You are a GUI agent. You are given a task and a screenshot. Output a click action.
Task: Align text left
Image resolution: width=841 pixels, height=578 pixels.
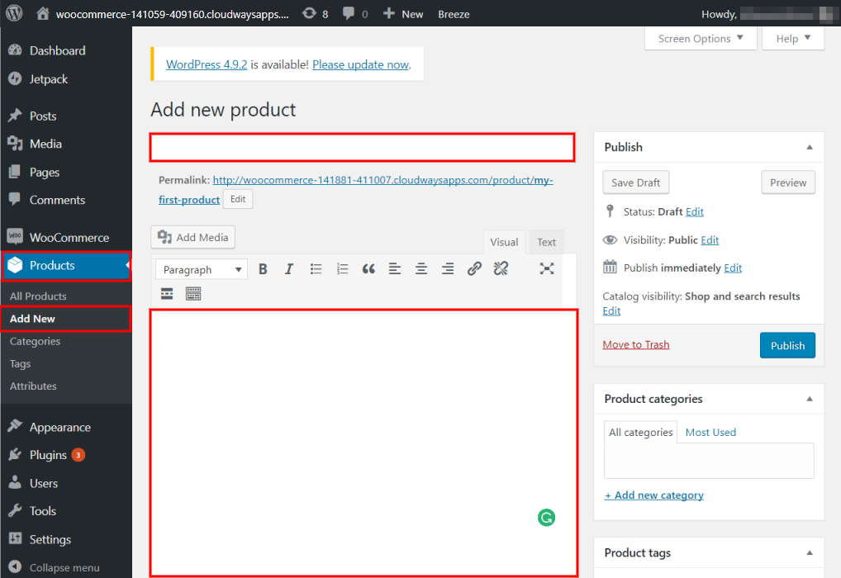tap(395, 269)
